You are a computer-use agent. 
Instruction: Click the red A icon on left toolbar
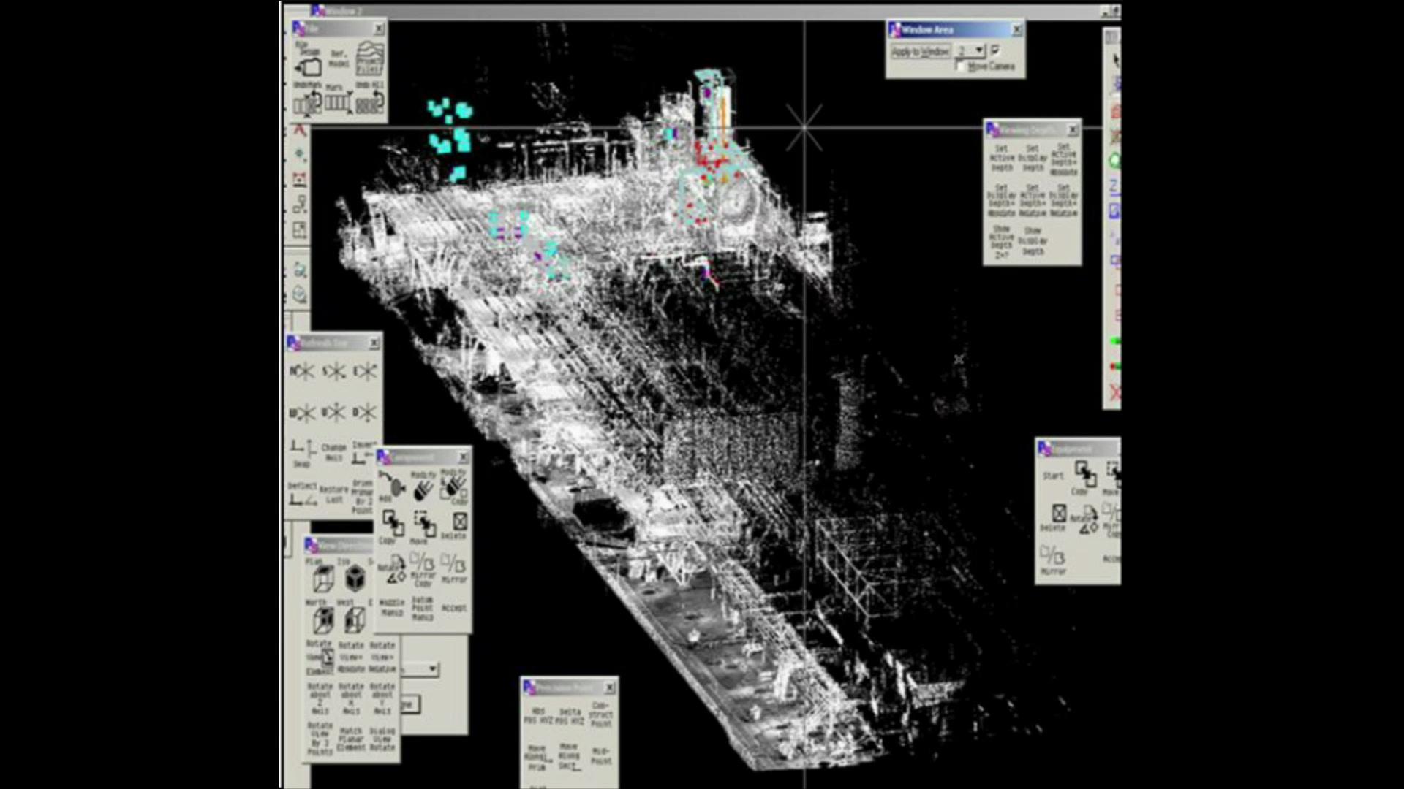point(299,130)
